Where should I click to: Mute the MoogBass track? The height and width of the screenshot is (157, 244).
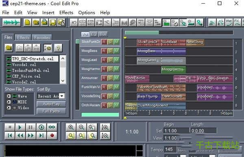click(x=116, y=51)
